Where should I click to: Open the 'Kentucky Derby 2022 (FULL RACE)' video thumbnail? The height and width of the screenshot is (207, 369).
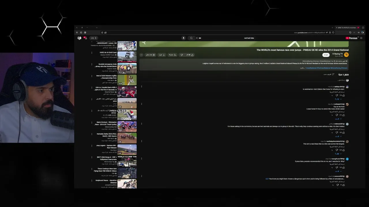(127, 138)
